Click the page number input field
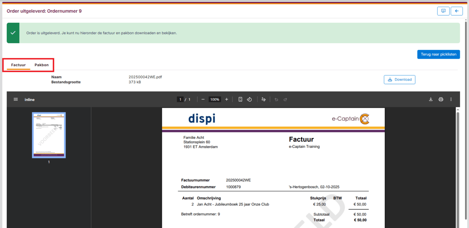Image resolution: width=469 pixels, height=228 pixels. pyautogui.click(x=180, y=100)
